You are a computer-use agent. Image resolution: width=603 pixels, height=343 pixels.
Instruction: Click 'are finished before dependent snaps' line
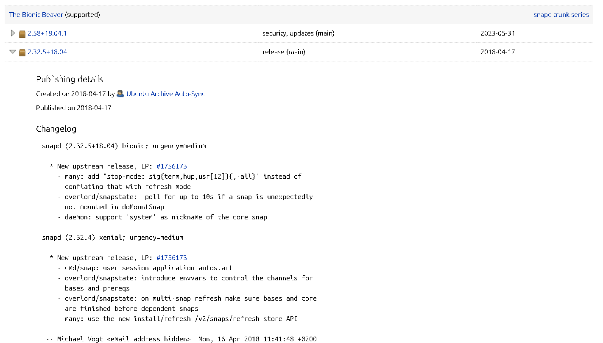(x=131, y=308)
